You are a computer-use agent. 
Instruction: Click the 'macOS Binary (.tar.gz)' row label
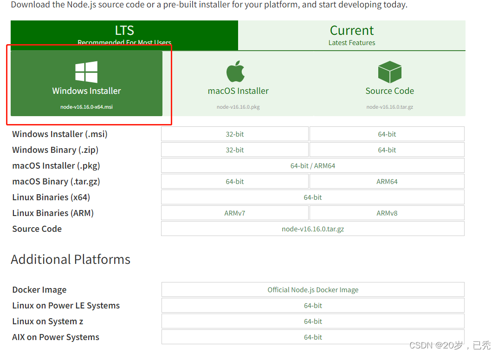pos(56,182)
